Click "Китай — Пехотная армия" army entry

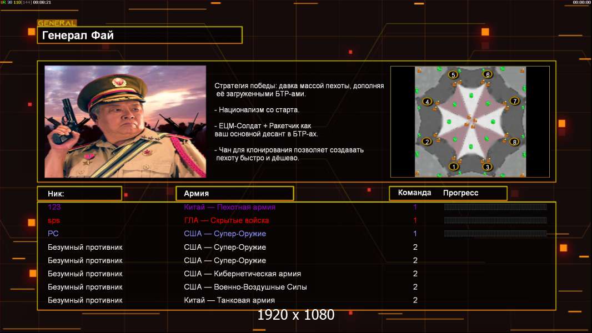click(229, 207)
